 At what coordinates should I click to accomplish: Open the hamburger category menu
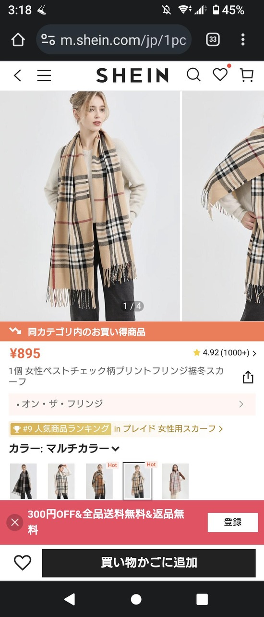click(44, 75)
